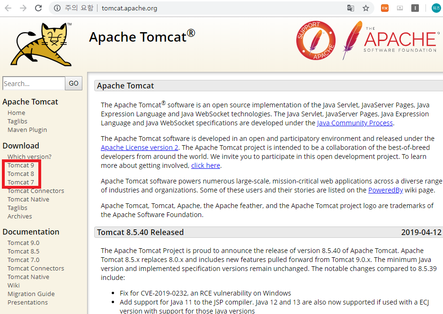443x314 pixels.
Task: Click the browser back arrow
Action: pyautogui.click(x=8, y=8)
